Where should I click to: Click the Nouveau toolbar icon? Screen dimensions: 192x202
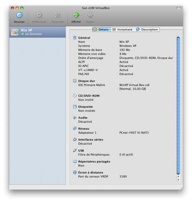click(x=19, y=15)
